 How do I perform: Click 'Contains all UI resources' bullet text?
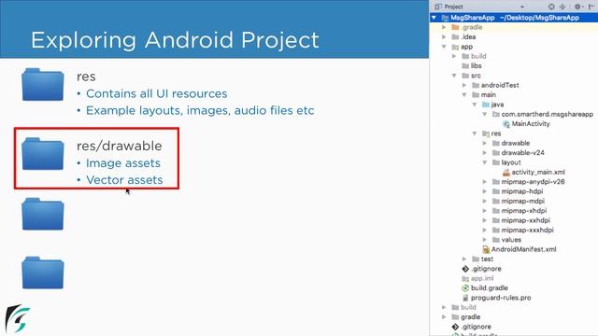(156, 93)
